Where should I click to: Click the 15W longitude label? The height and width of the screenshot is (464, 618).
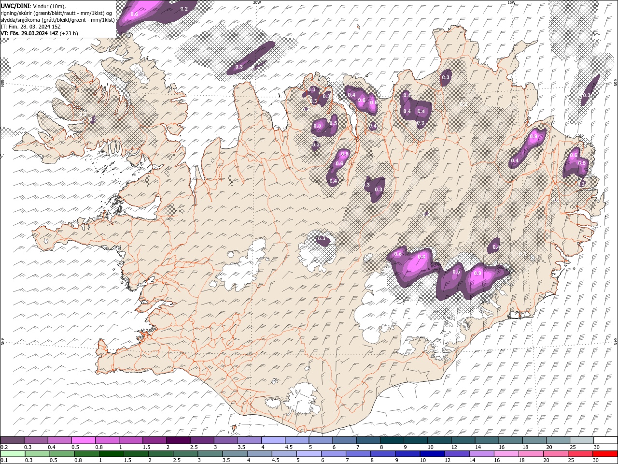511,2
